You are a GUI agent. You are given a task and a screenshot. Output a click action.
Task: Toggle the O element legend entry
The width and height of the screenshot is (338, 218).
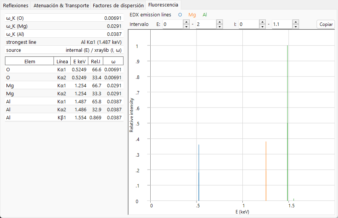[x=180, y=15]
